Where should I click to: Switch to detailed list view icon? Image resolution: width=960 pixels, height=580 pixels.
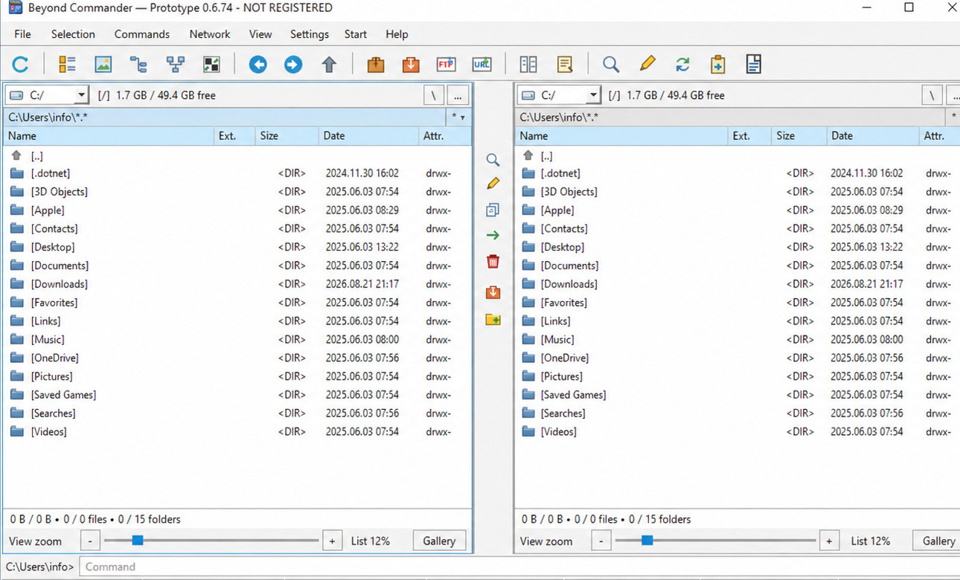coord(67,65)
